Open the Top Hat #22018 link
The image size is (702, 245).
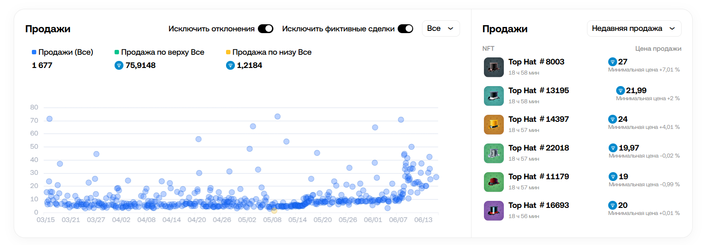tap(538, 148)
